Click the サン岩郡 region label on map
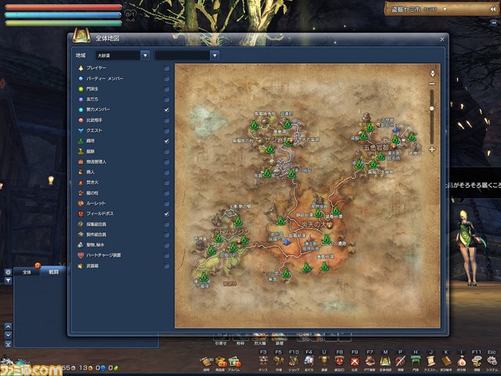This screenshot has height=376, width=501. [275, 140]
